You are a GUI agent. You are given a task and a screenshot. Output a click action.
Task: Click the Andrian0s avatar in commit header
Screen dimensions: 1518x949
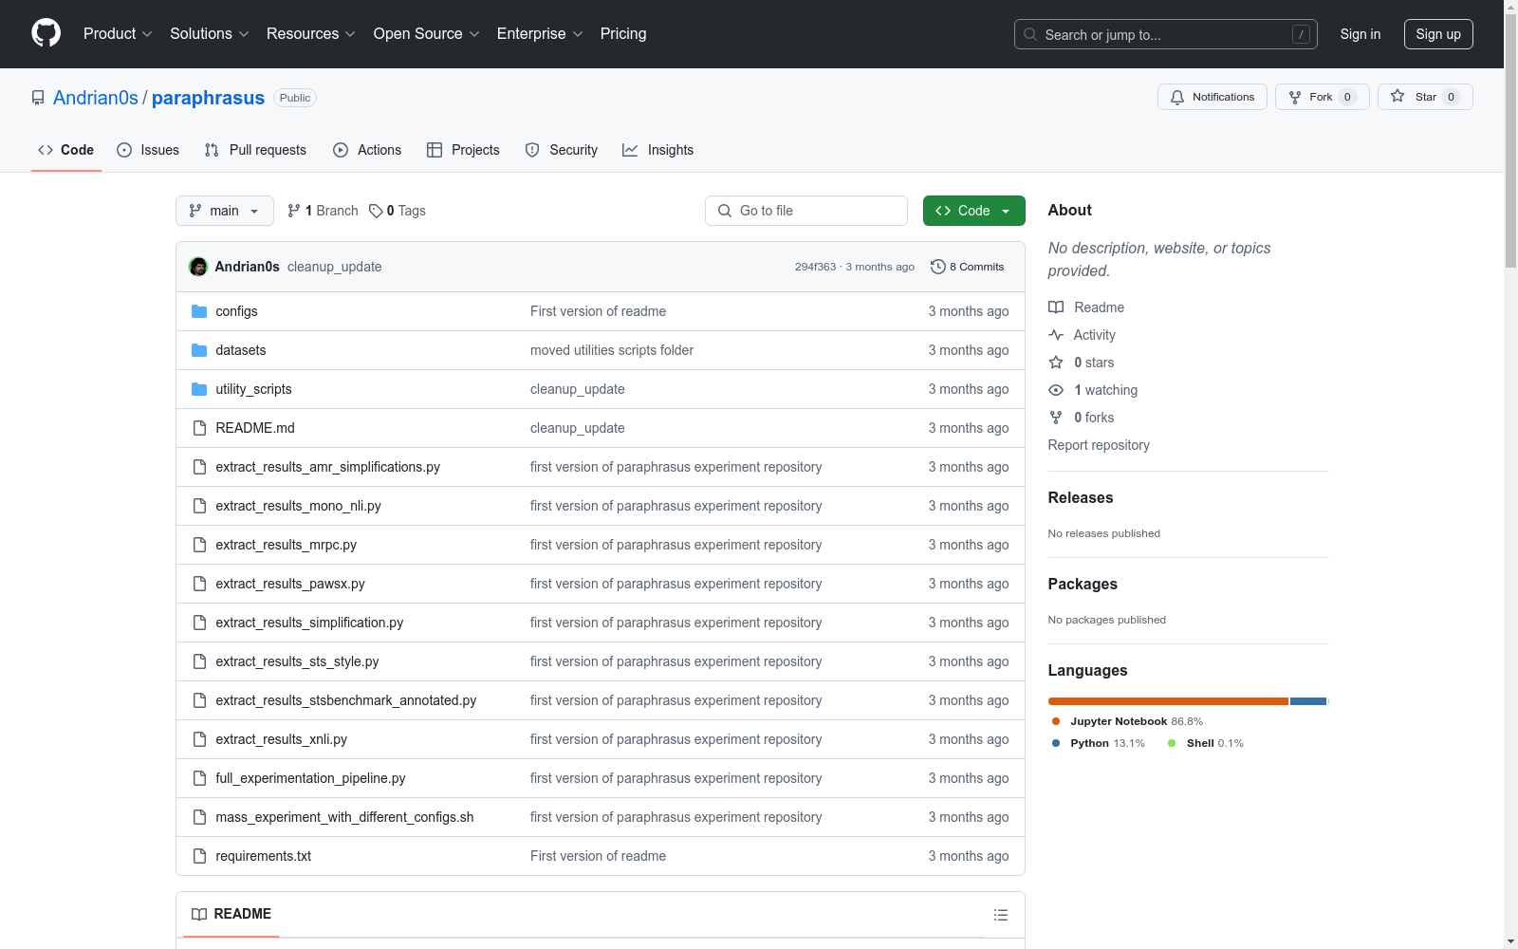point(198,267)
